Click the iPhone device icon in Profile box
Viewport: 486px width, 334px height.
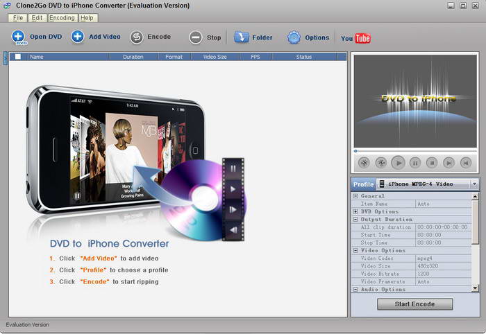click(382, 184)
